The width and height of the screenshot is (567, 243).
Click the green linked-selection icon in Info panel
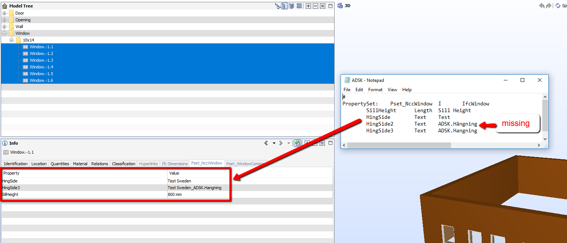click(297, 143)
